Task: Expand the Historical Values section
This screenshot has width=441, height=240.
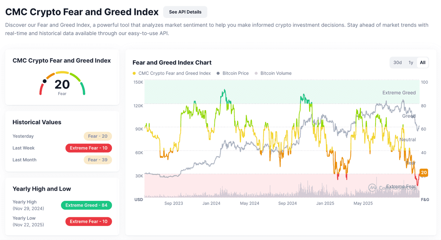Action: click(x=37, y=122)
